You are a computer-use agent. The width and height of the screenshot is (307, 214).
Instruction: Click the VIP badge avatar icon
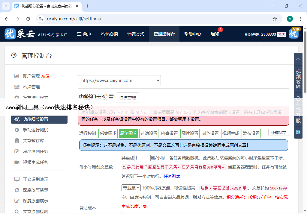coord(294,34)
